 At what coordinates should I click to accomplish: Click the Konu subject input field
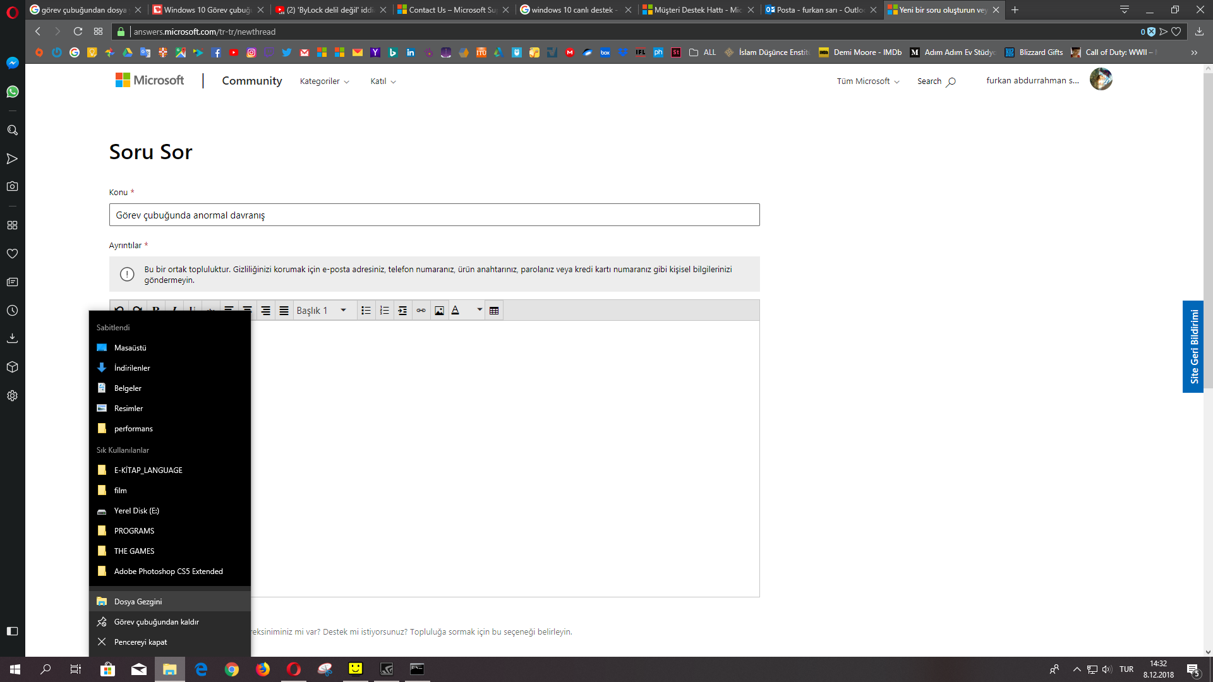pos(434,215)
